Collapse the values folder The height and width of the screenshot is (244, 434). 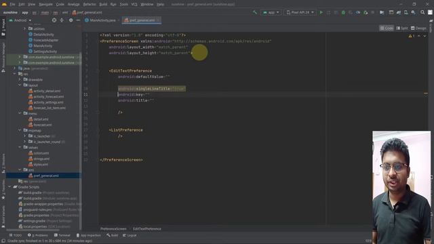click(20, 147)
